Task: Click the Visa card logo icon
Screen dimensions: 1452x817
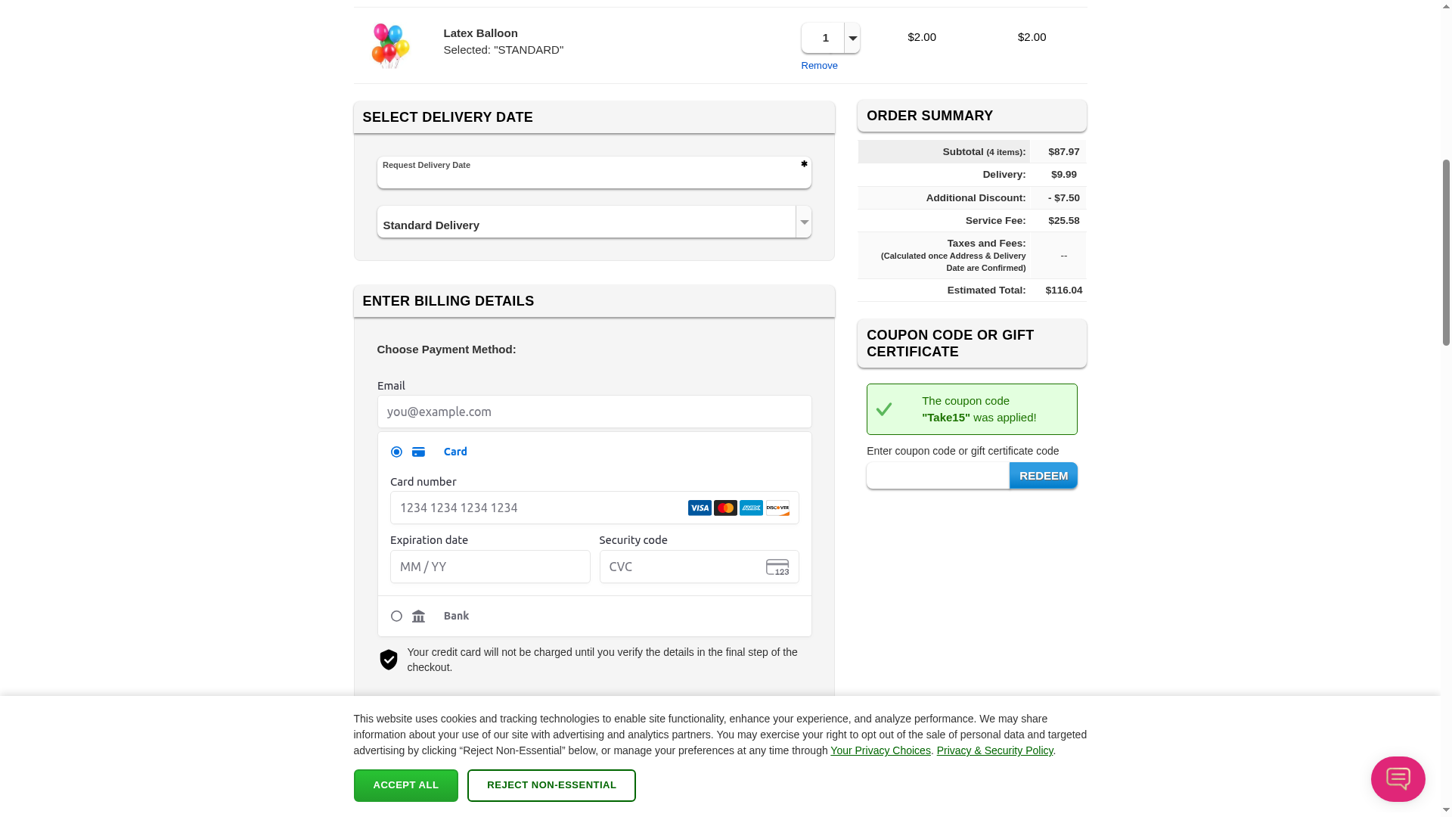Action: point(700,508)
